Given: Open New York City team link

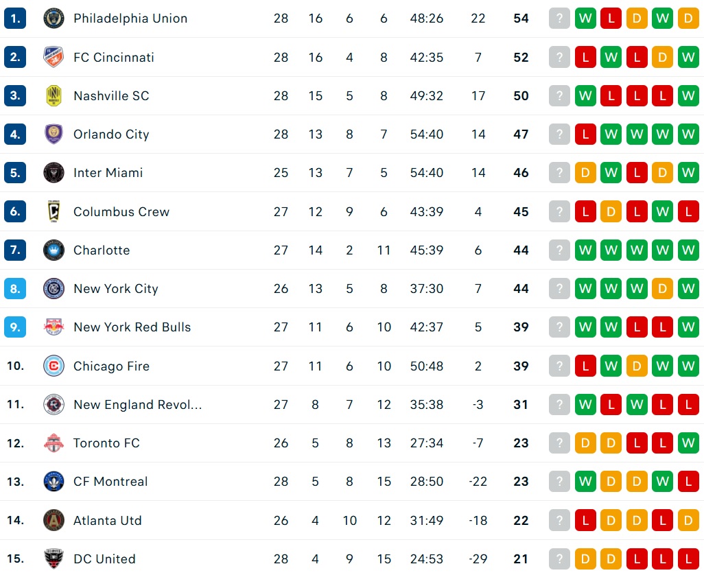Looking at the screenshot, I should (115, 289).
